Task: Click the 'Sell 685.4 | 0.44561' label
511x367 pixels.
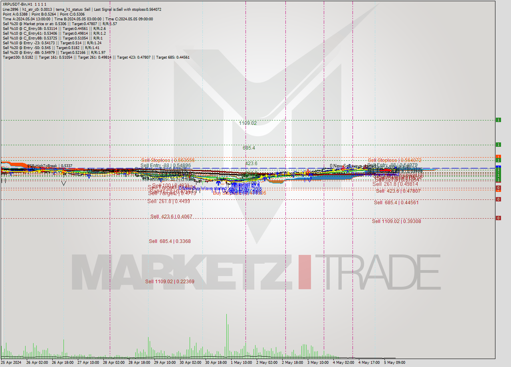Action: coord(396,202)
